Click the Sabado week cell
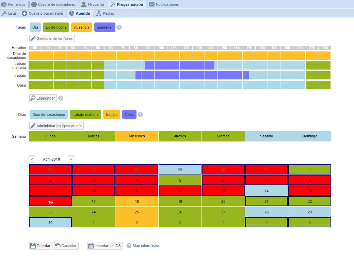Viewport: 354px width, 272px height. tap(267, 136)
